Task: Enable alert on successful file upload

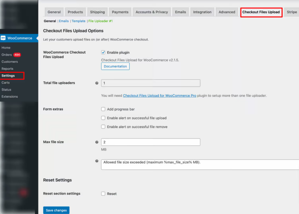Action: pos(103,118)
